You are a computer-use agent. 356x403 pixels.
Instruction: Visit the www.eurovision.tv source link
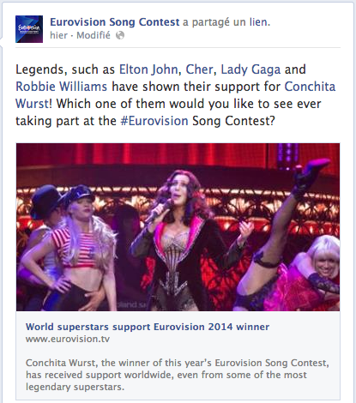(x=68, y=340)
